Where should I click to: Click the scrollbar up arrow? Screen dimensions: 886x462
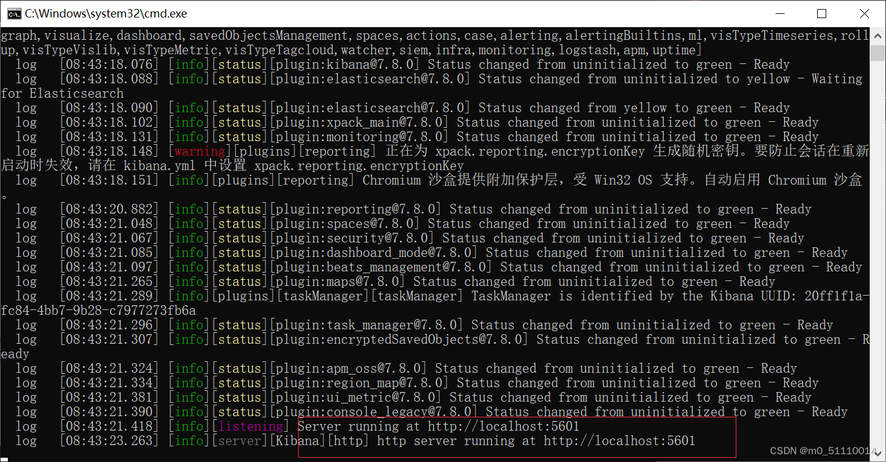pyautogui.click(x=878, y=35)
